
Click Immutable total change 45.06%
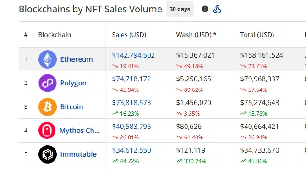click(254, 161)
